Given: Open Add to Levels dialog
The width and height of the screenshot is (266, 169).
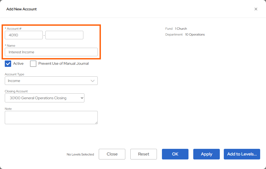Looking at the screenshot, I should click(242, 154).
